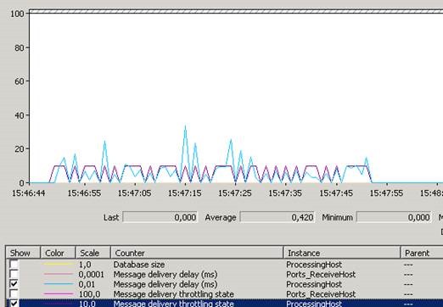
Task: Click the tallest cyan spike near 15:47:15
Action: tap(185, 126)
